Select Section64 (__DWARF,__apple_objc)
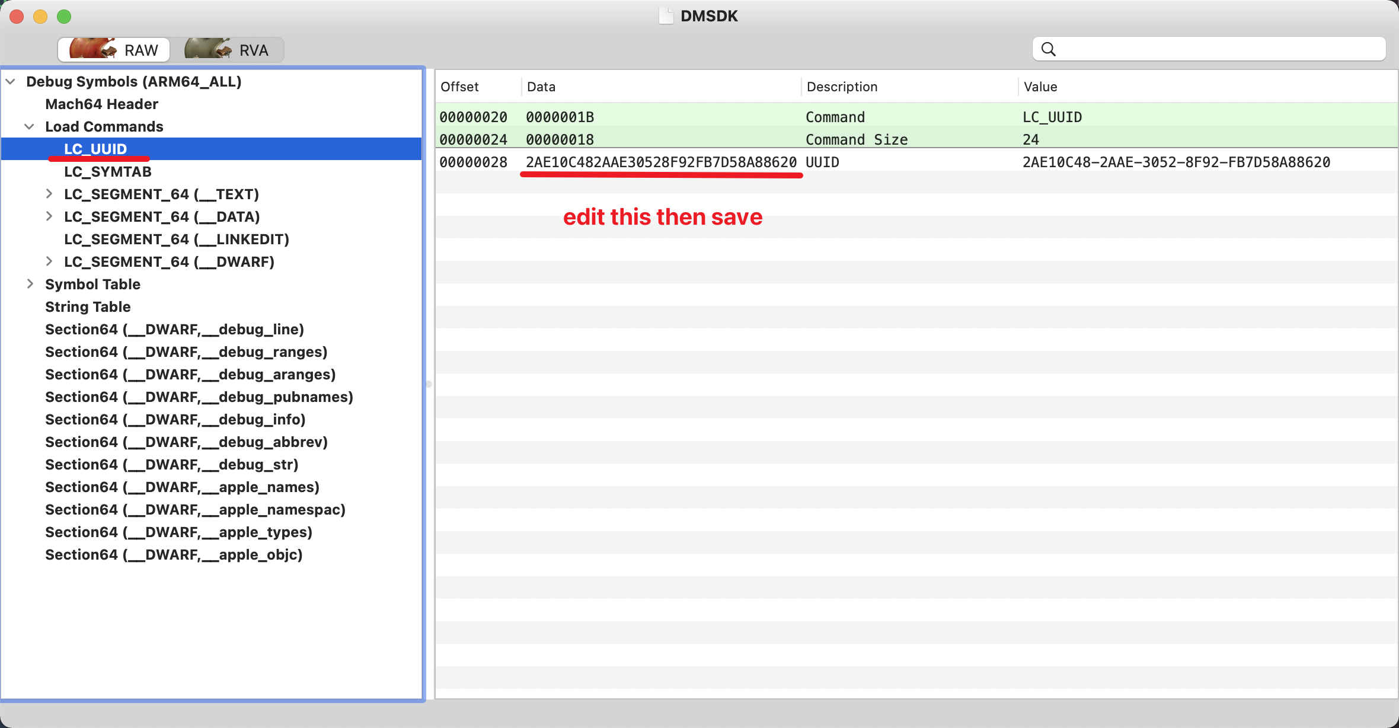The image size is (1399, 728). coord(174,555)
